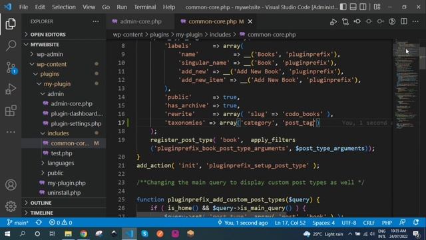Image resolution: width=426 pixels, height=240 pixels.
Task: Click the code minimap
Action: [406, 85]
